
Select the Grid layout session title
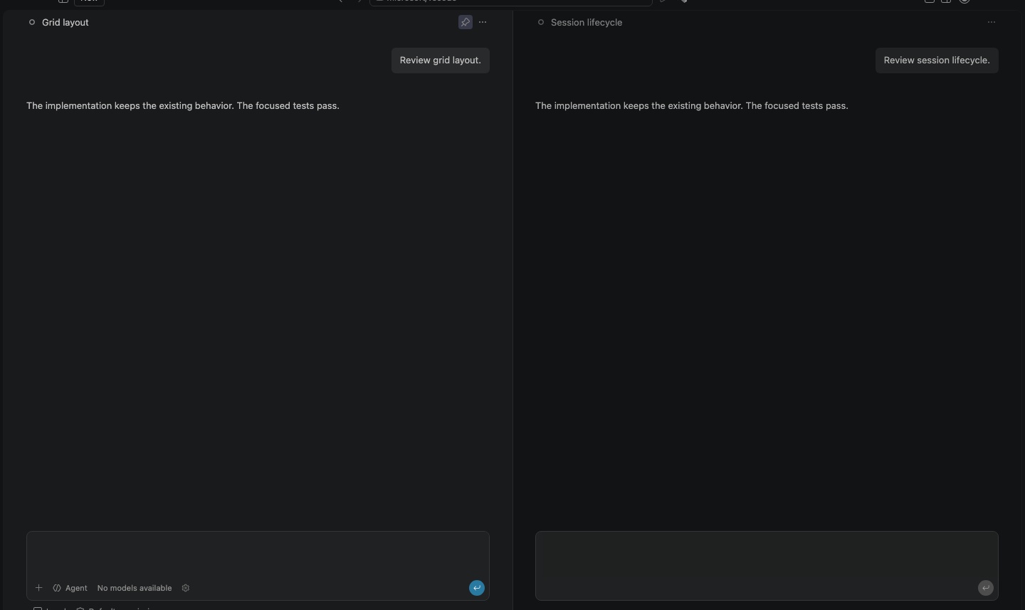[x=65, y=22]
